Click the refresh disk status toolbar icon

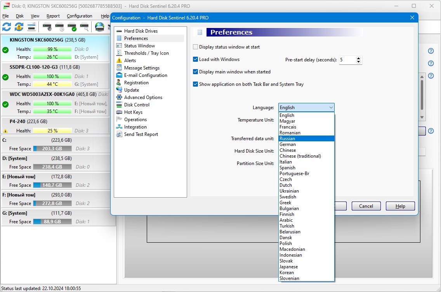click(7, 27)
